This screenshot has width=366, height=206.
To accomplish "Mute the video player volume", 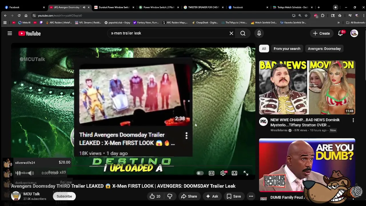I will [31, 173].
